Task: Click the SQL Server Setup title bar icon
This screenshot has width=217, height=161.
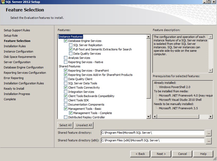Action: click(3, 2)
